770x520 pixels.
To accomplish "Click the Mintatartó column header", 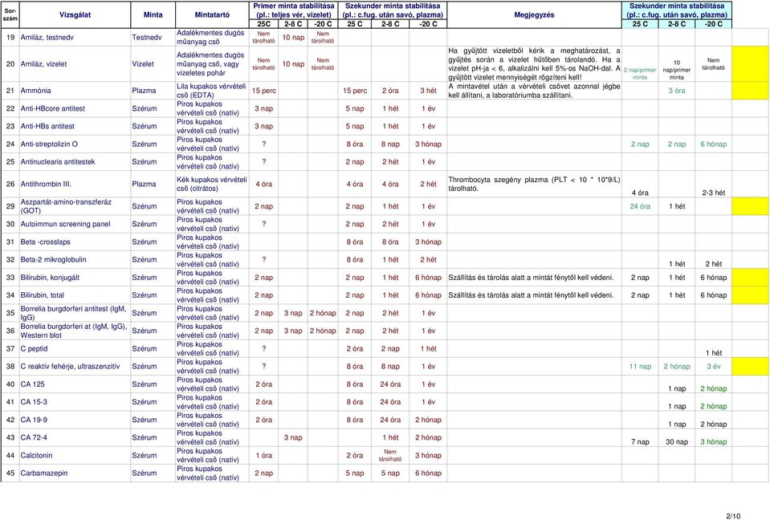I will (212, 14).
